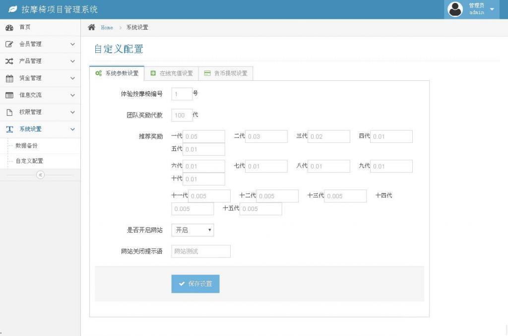Expand the 资金管理 menu chevron
The height and width of the screenshot is (336, 508).
click(72, 78)
